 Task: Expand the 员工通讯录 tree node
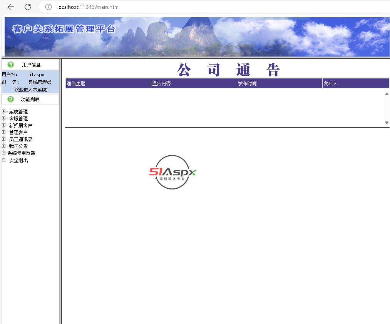tap(3, 139)
